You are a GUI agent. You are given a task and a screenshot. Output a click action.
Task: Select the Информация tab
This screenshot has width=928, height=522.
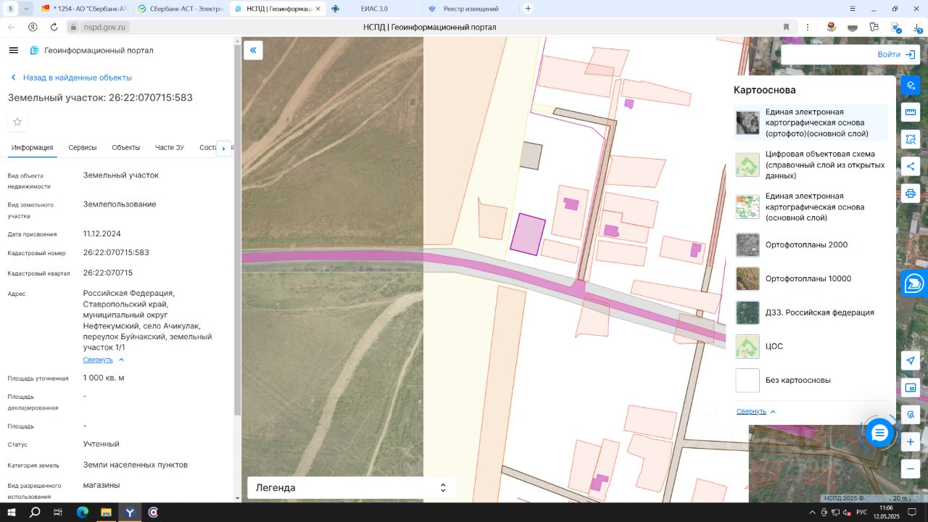click(32, 148)
